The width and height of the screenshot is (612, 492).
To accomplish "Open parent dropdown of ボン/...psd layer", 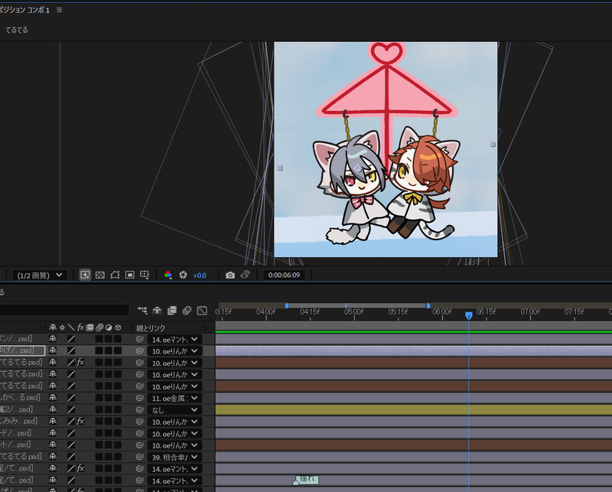I will point(174,339).
